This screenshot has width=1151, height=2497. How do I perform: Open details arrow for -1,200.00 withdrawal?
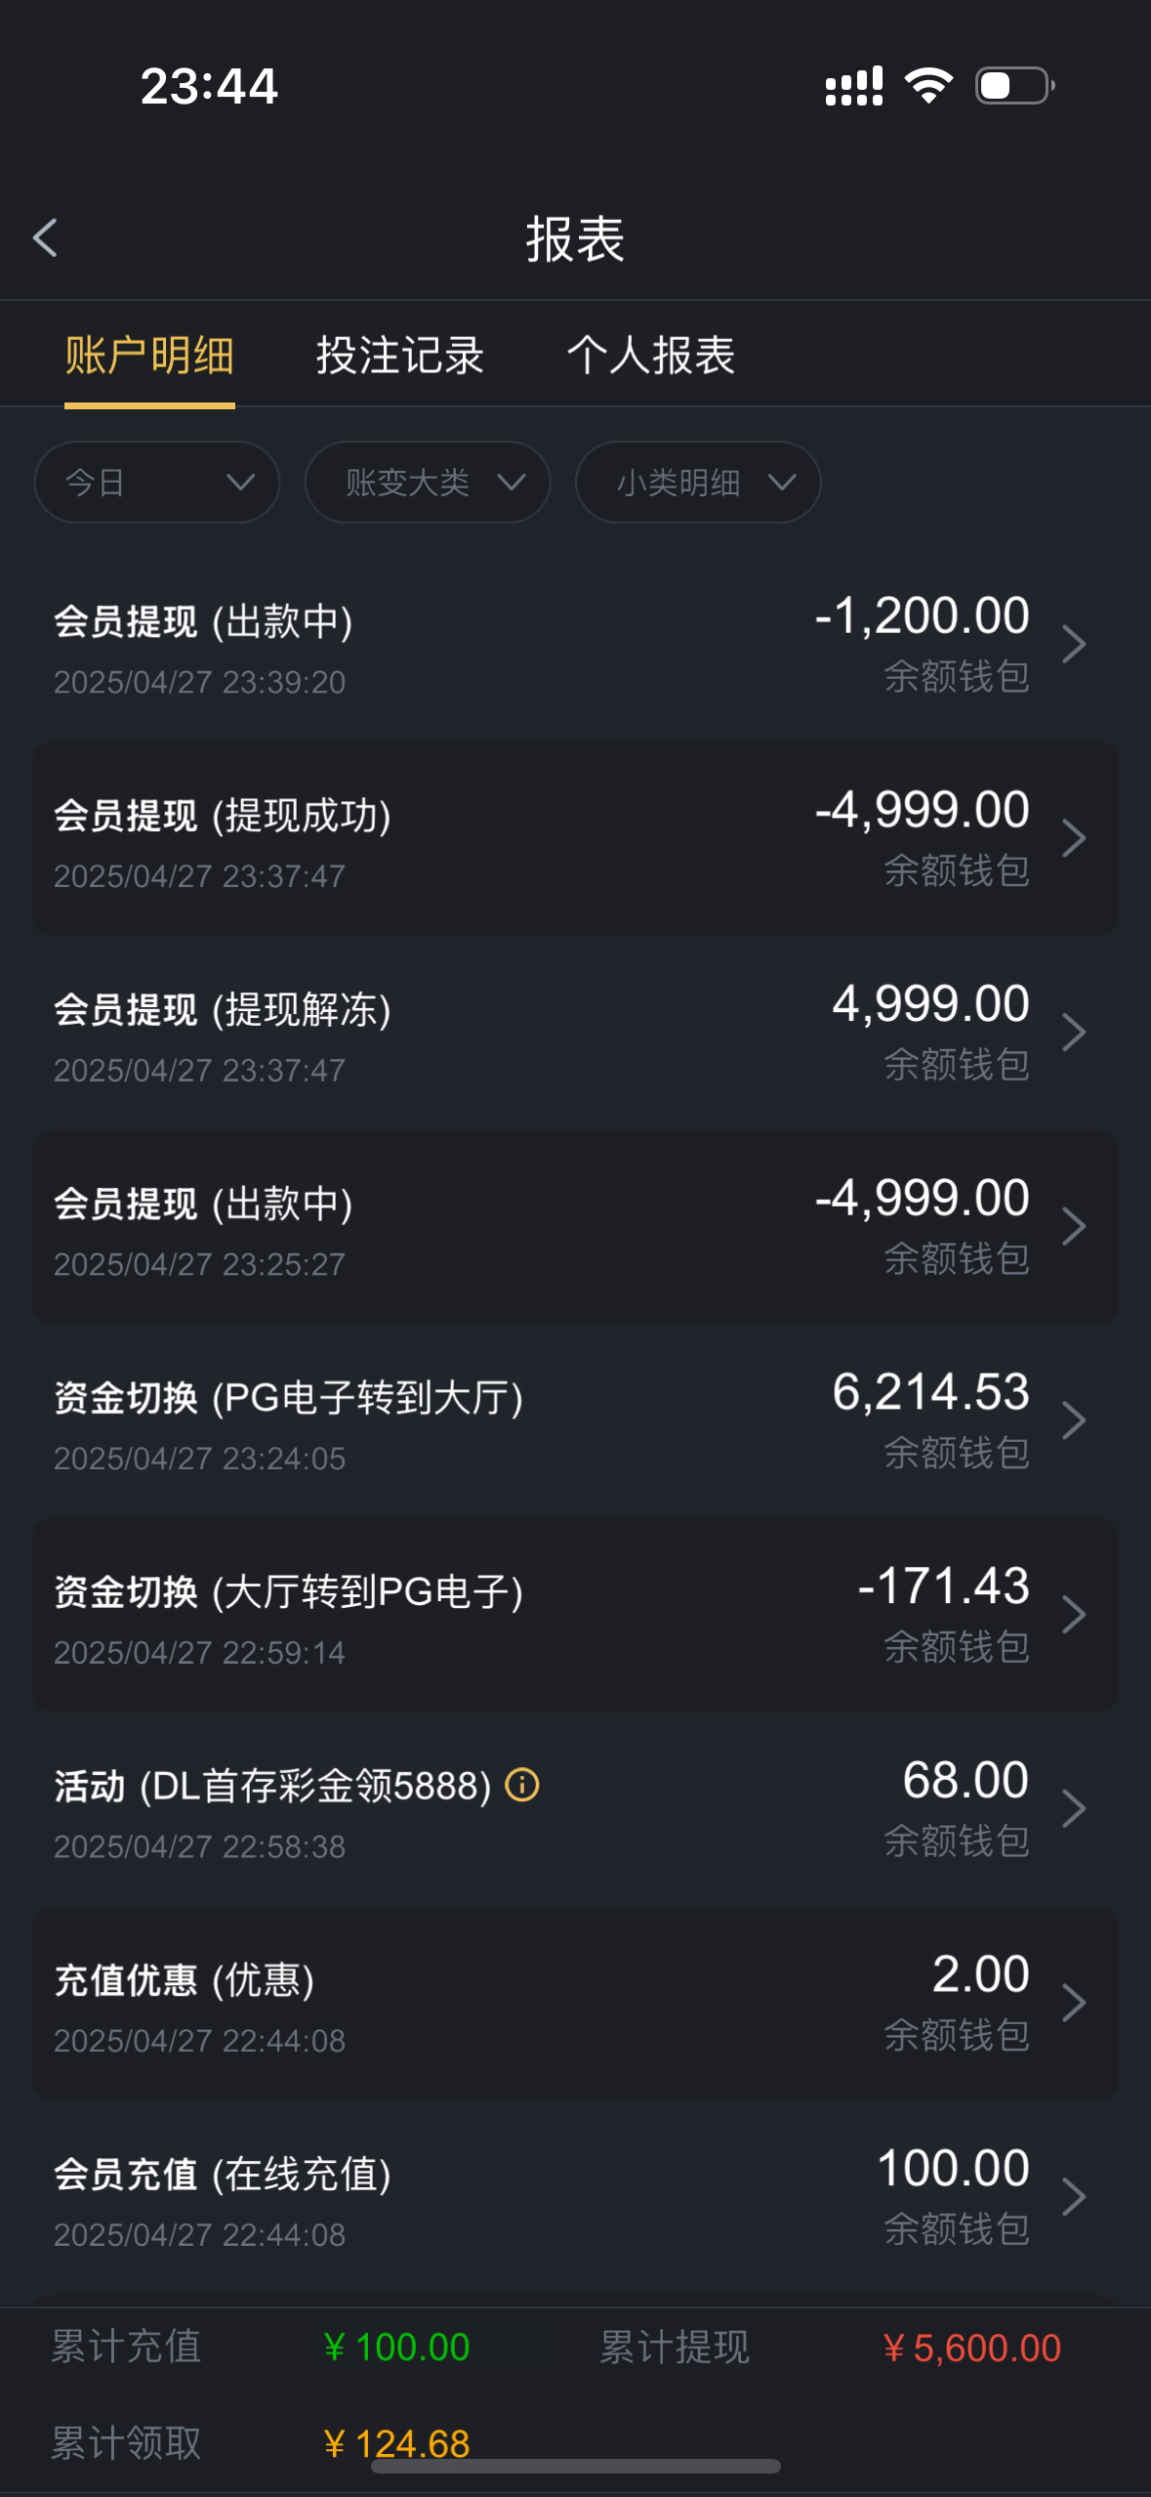(x=1073, y=644)
